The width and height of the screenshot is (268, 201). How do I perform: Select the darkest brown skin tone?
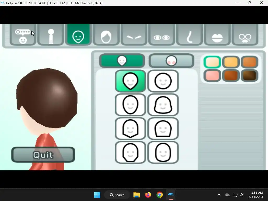click(249, 76)
